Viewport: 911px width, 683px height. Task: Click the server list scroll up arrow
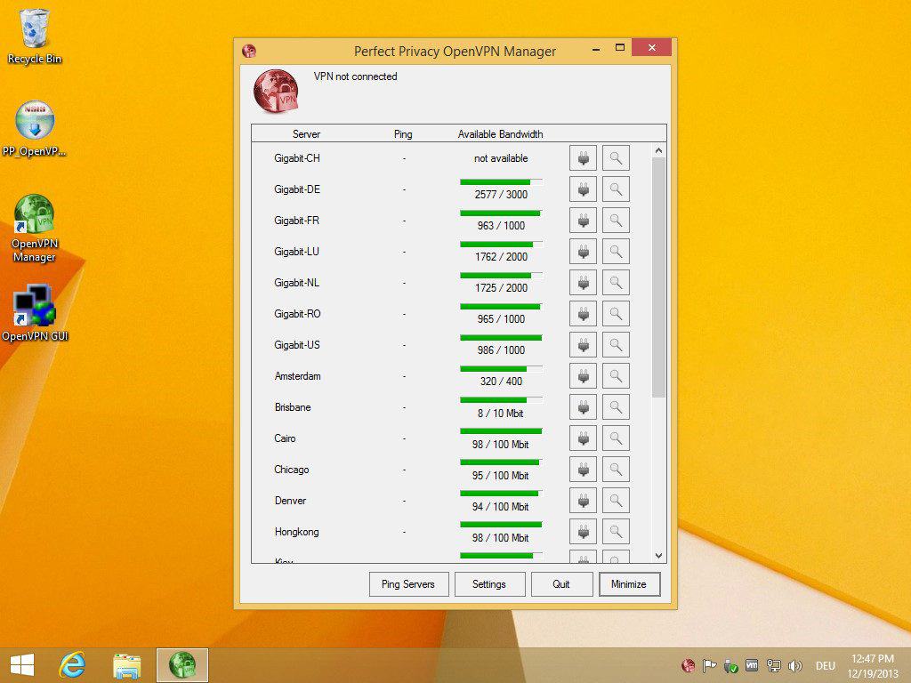pos(658,150)
